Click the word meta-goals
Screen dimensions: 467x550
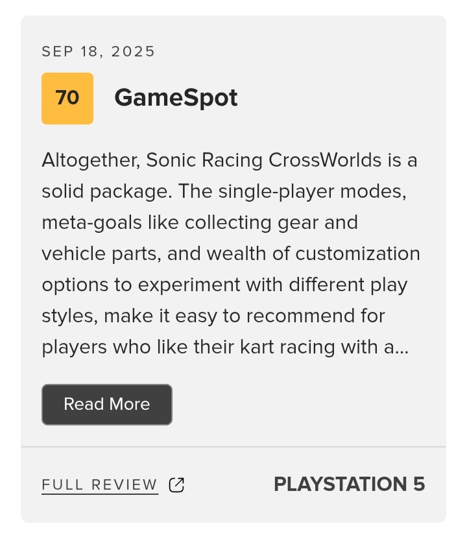[x=91, y=223]
